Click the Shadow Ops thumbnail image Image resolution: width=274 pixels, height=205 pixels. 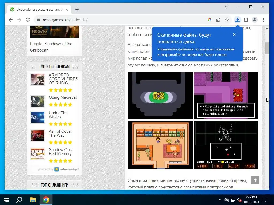pos(37,154)
